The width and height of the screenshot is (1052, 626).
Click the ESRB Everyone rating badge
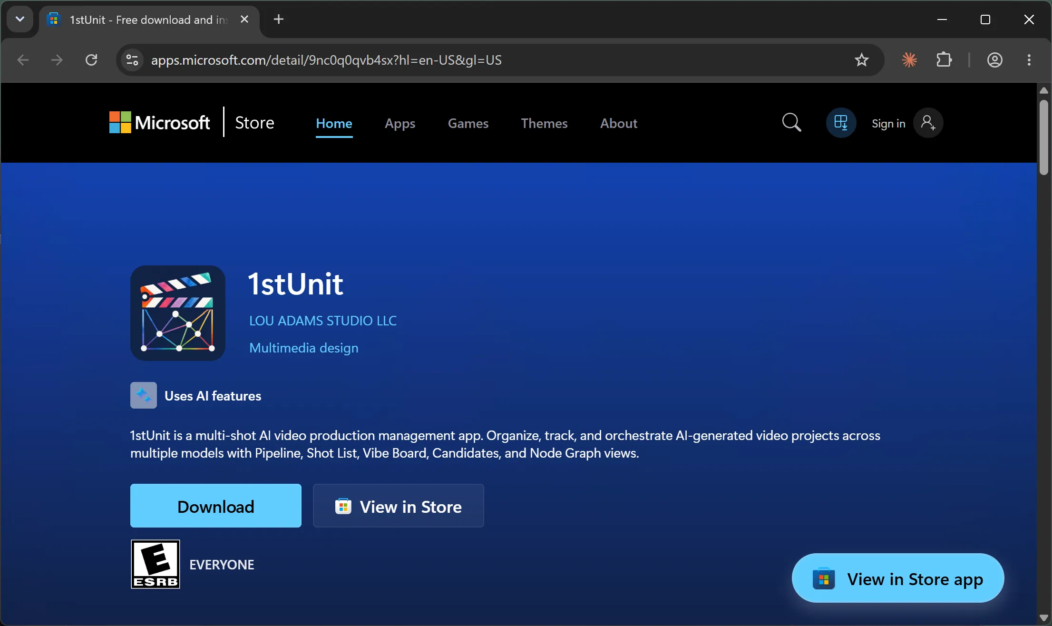[x=156, y=564]
